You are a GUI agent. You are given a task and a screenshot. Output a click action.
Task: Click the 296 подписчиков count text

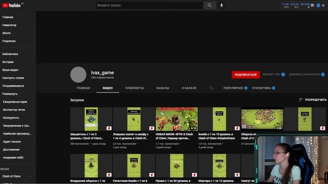tap(102, 78)
